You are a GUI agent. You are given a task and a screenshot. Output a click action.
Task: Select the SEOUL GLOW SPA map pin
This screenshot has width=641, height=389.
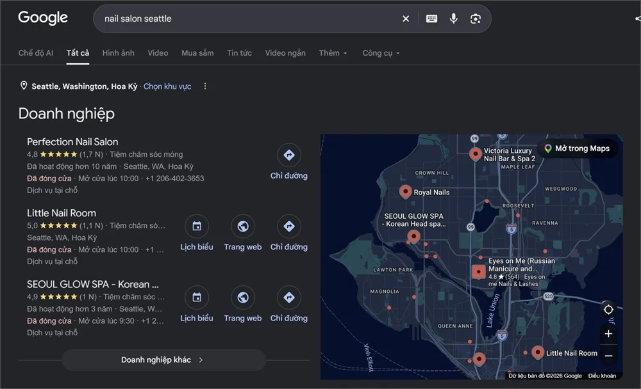413,236
